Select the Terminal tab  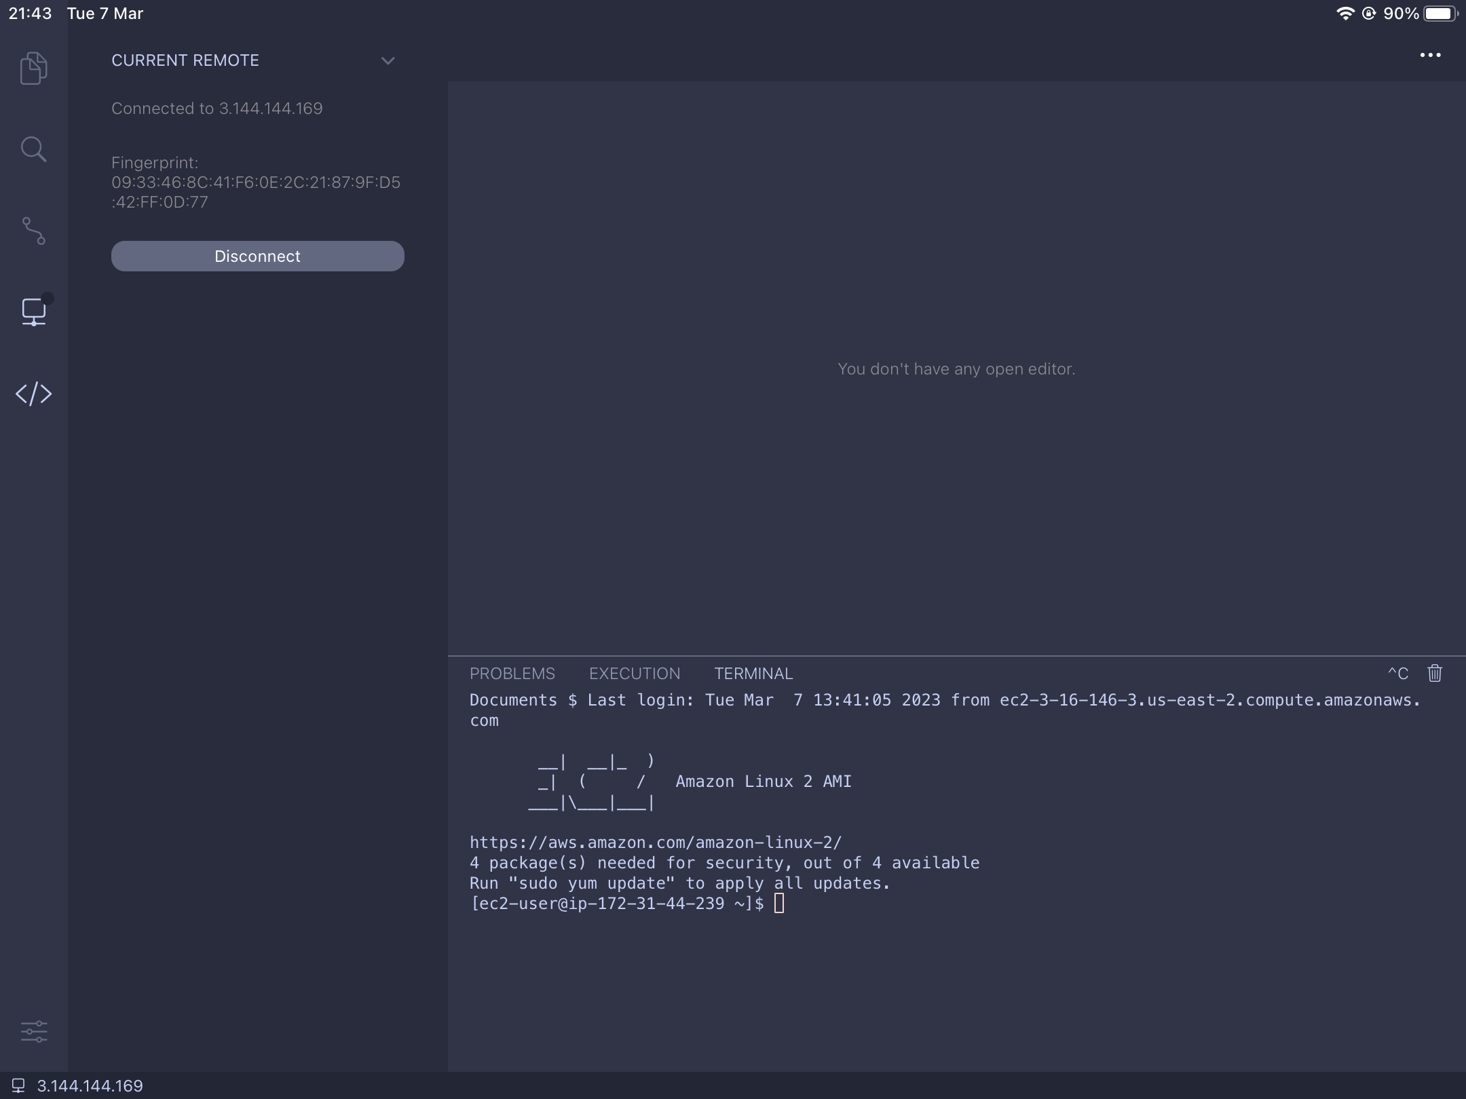tap(753, 673)
